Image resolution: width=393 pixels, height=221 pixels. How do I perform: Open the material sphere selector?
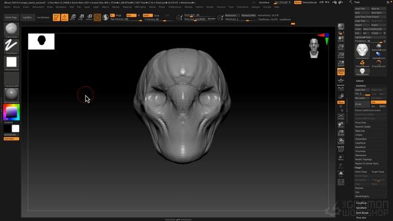pyautogui.click(x=11, y=95)
